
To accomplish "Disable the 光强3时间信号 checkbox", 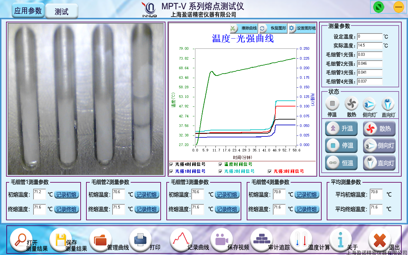I will coord(270,171).
